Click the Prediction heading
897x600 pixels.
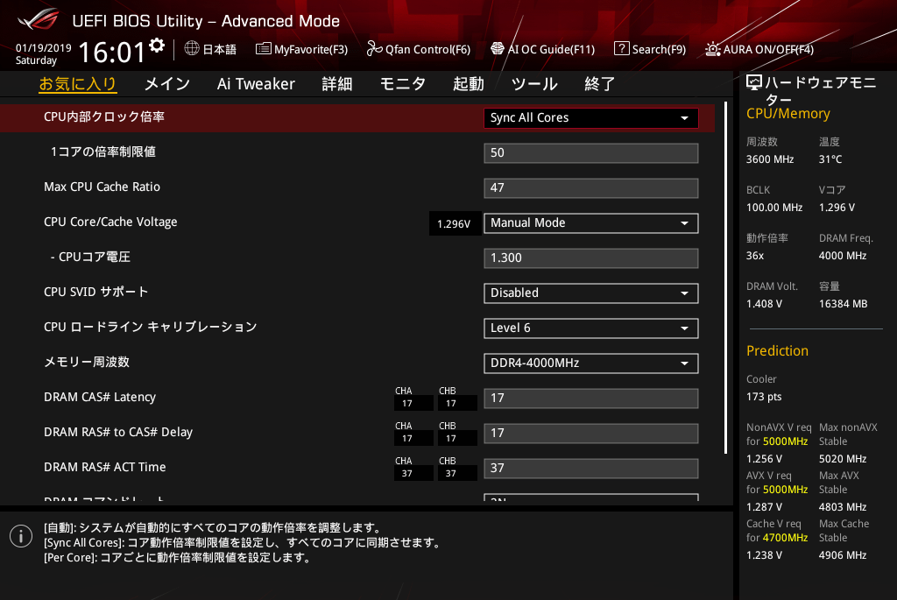point(778,350)
